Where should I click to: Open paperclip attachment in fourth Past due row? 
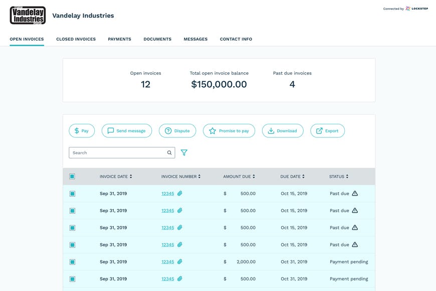pos(179,244)
